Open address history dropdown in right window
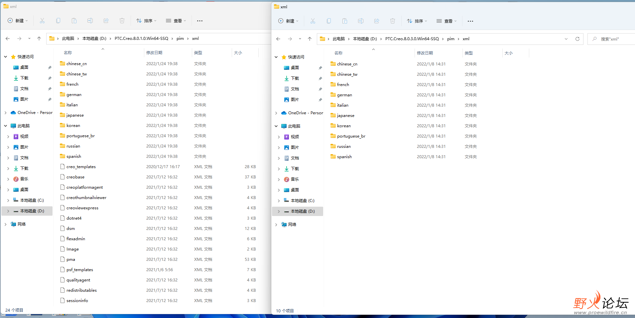This screenshot has height=318, width=635. point(566,39)
